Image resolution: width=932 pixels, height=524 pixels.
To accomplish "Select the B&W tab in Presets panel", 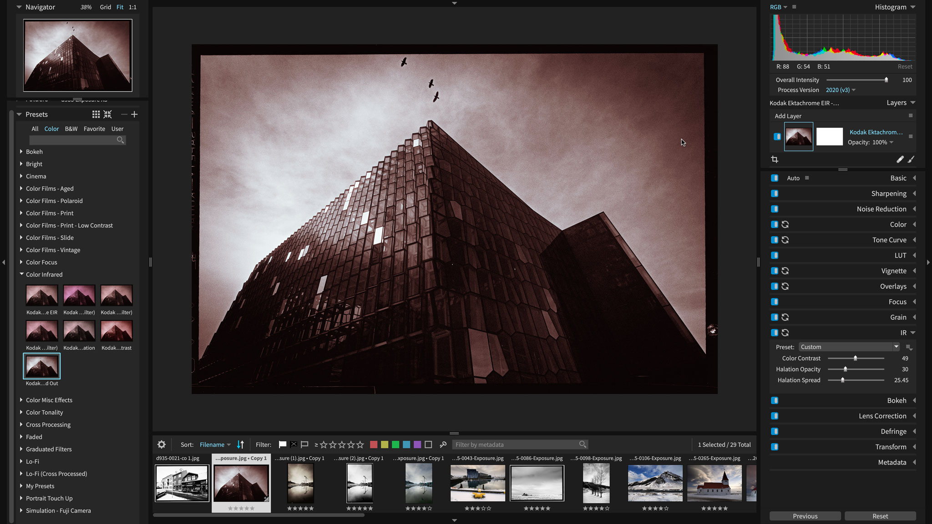I will click(x=71, y=129).
